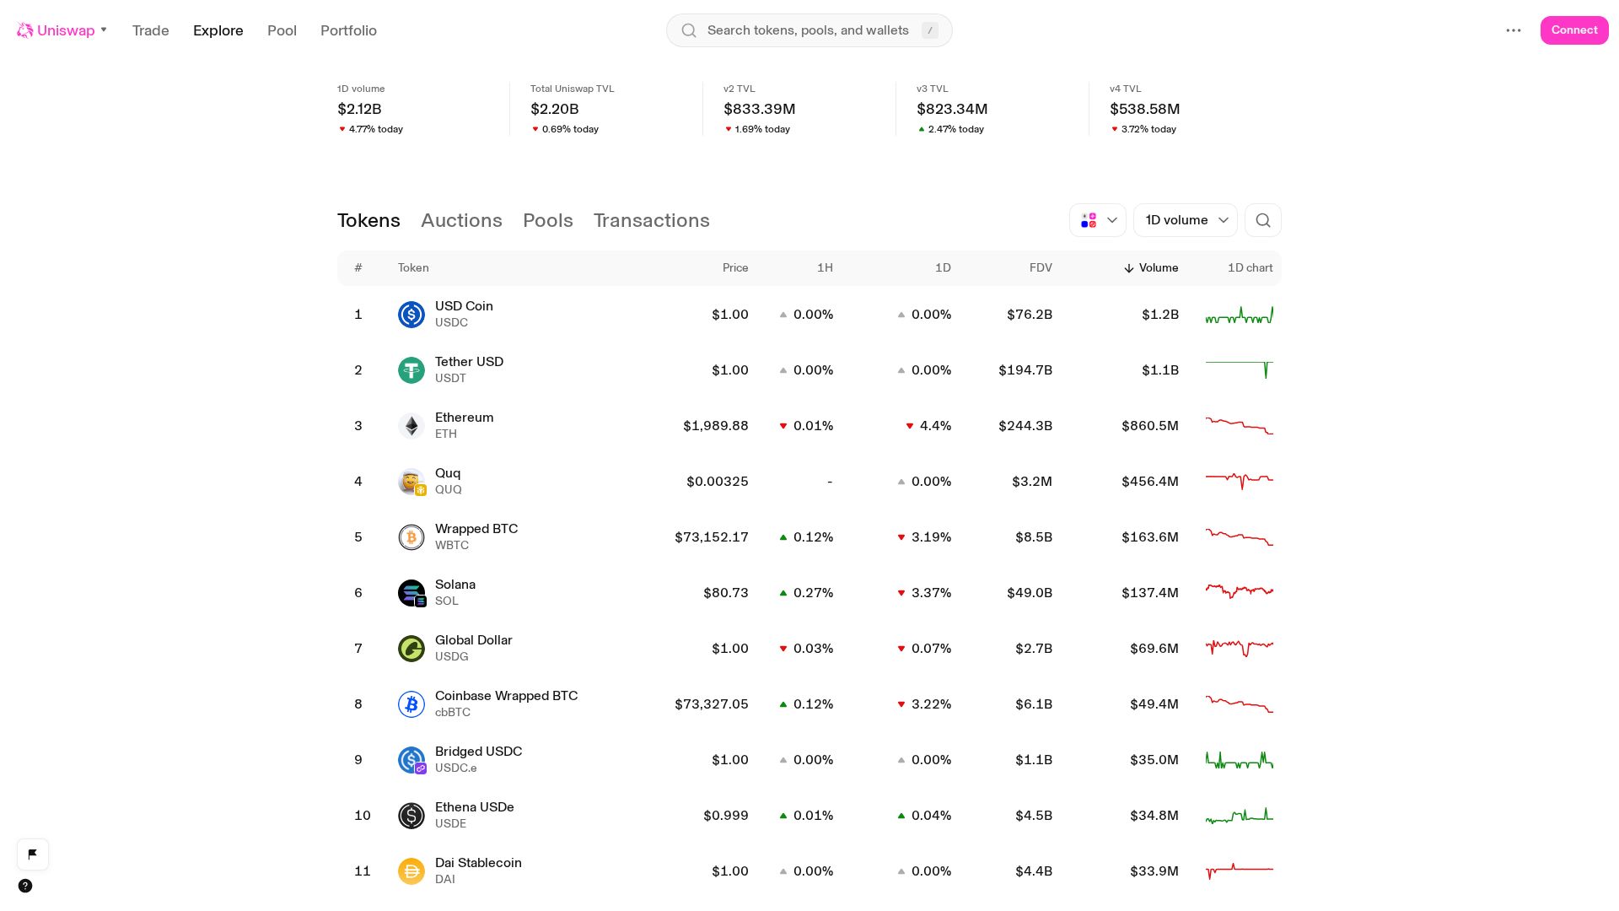Viewport: 1619px width, 911px height.
Task: Click the Coinbase Wrapped BTC icon
Action: click(411, 704)
